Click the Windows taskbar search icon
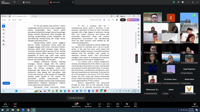 (x=7, y=110)
